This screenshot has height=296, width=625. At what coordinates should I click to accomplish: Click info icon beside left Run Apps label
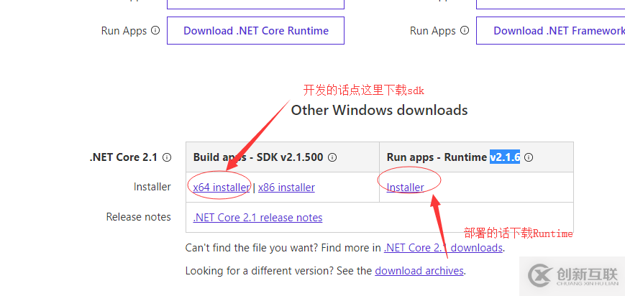(x=156, y=31)
